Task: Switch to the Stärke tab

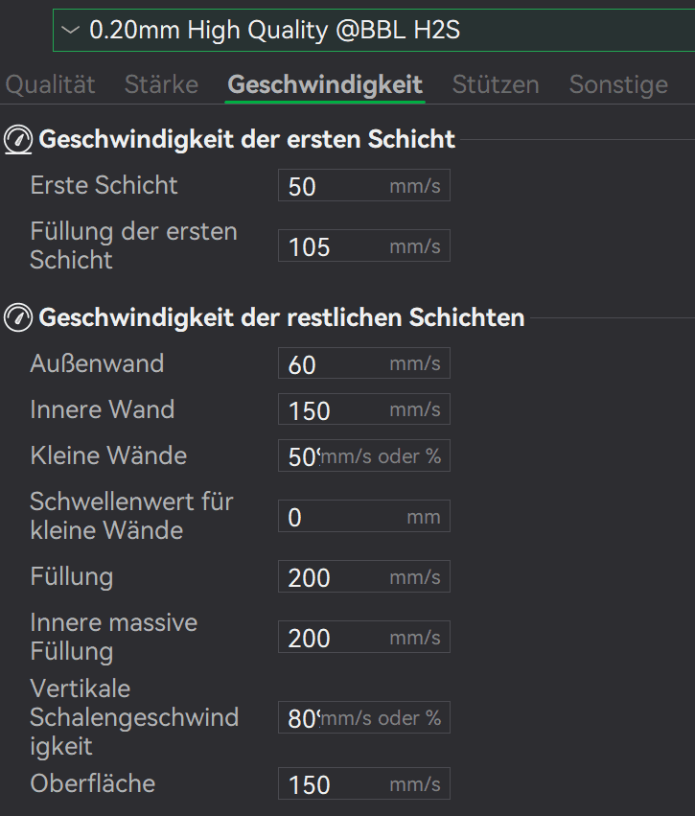Action: point(161,84)
